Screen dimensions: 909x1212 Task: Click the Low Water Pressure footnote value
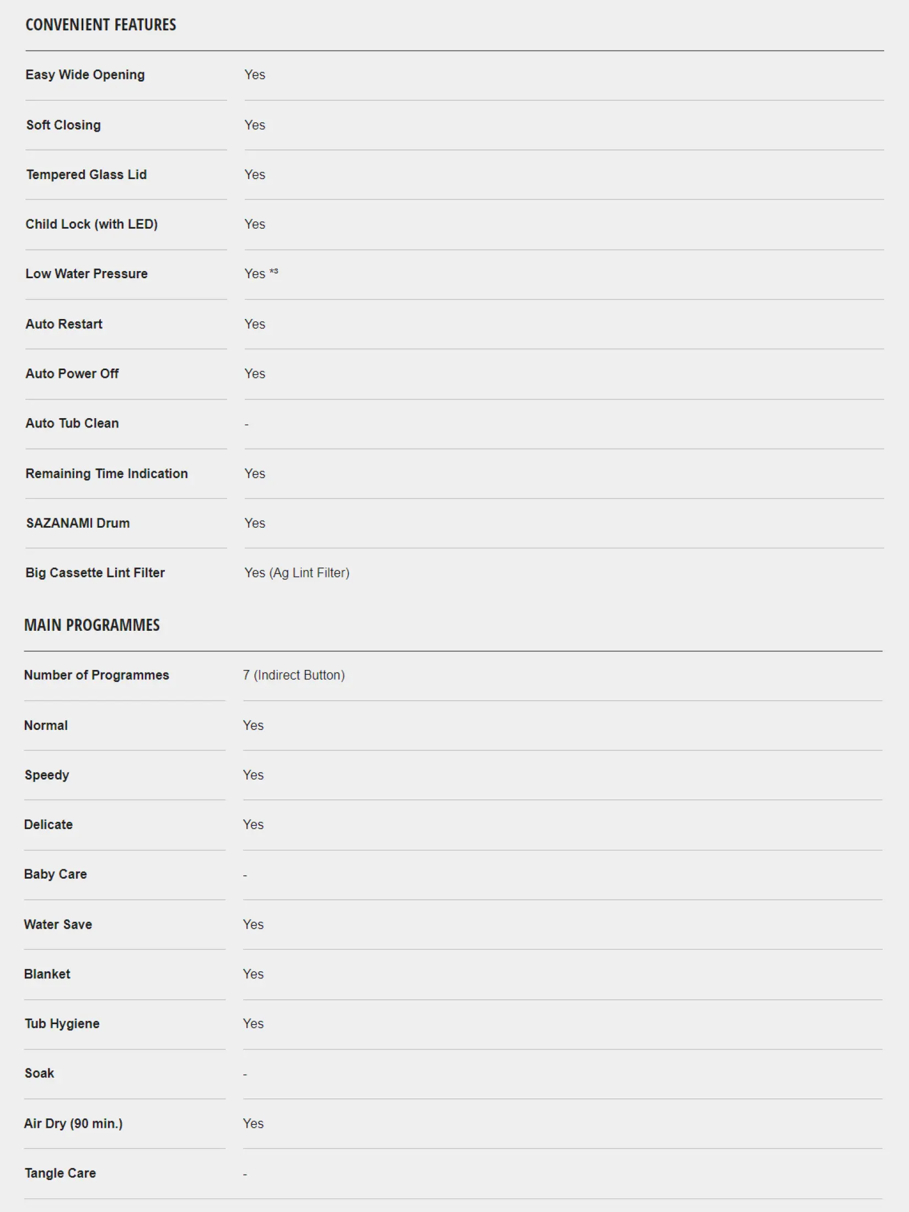click(x=261, y=273)
